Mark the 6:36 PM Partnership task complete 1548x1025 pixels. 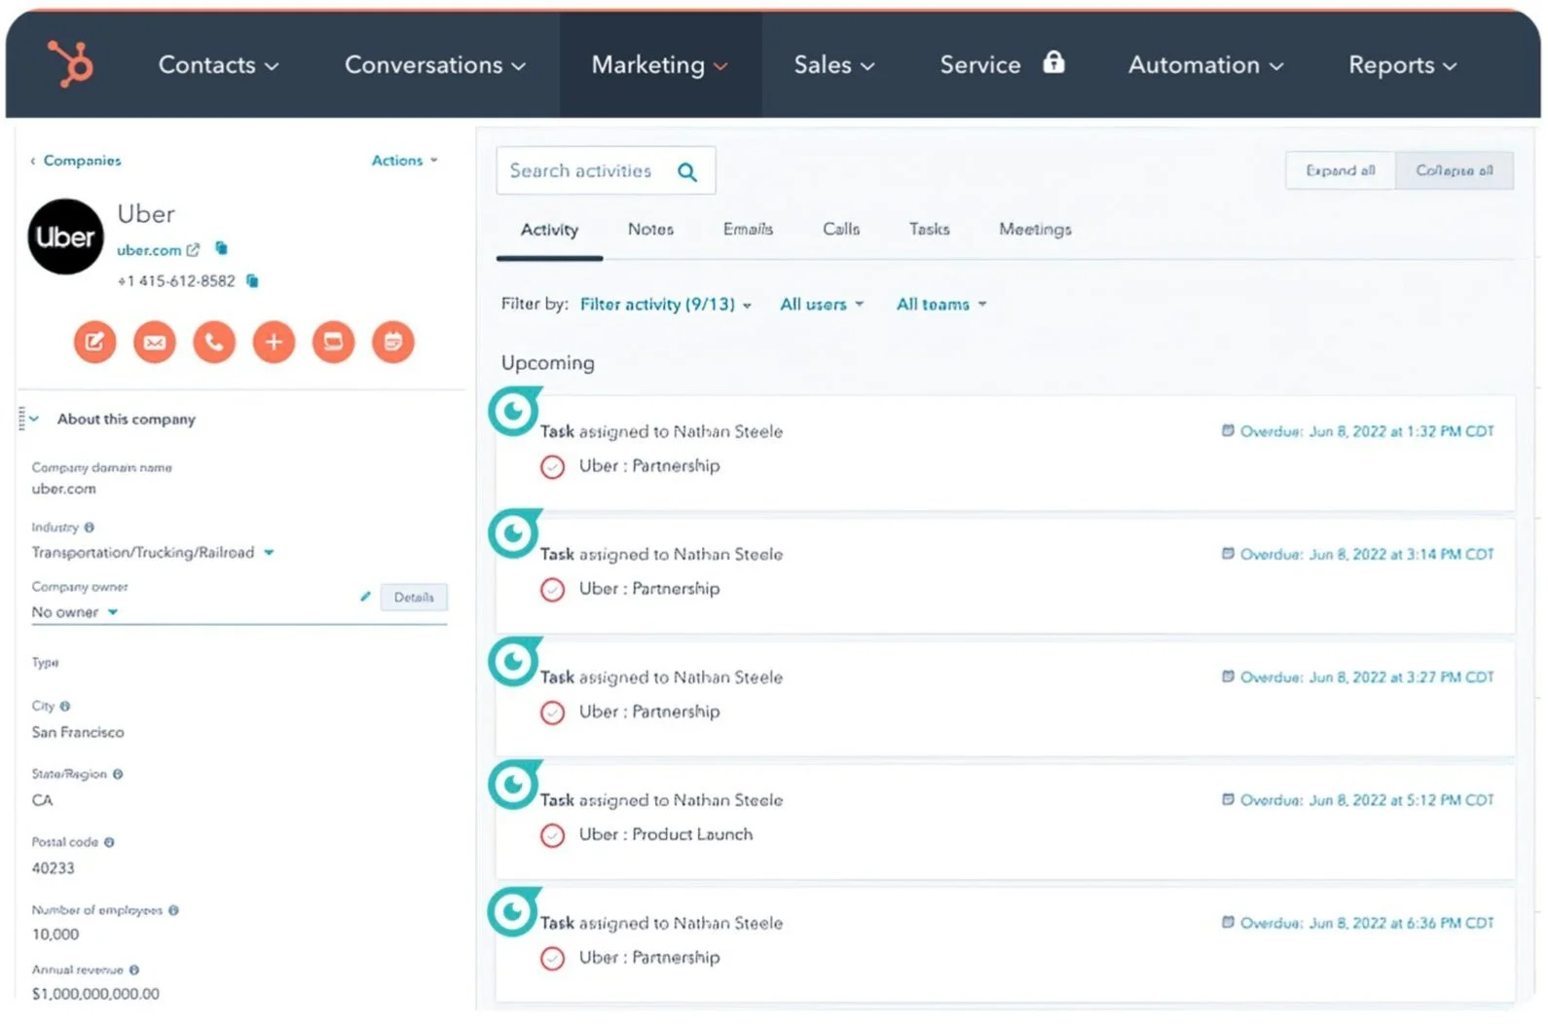(x=552, y=959)
